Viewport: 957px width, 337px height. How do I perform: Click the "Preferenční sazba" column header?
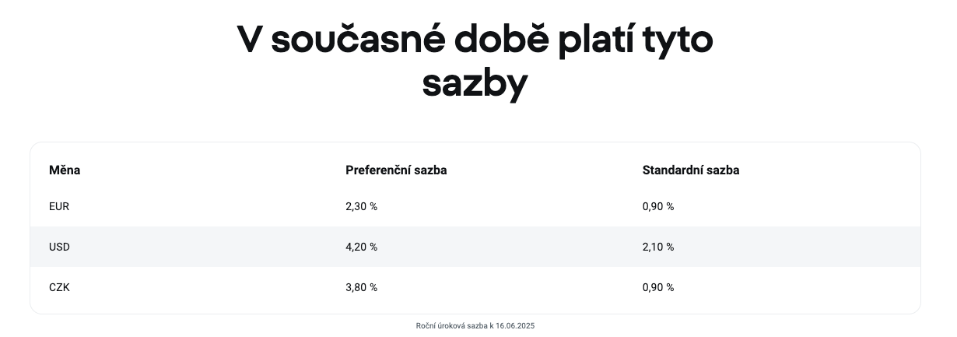tap(396, 170)
